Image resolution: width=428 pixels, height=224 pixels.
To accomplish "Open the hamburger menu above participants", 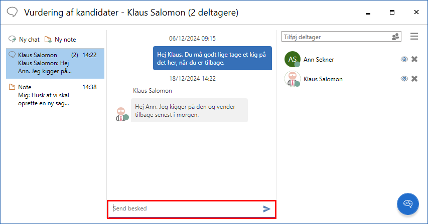I will (x=414, y=37).
